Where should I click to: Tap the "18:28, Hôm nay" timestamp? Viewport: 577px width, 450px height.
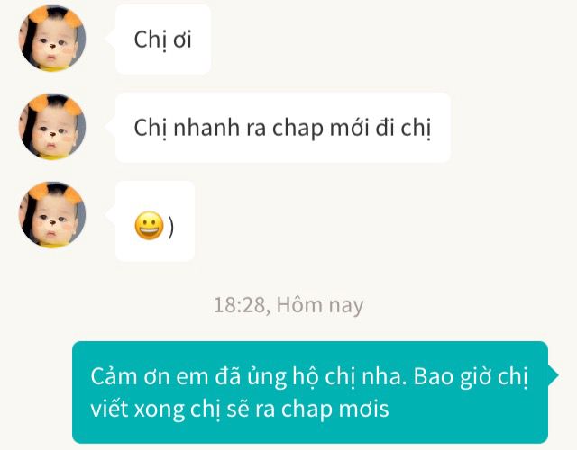tap(288, 305)
